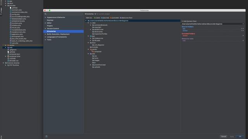Image resolution: width=248 pixels, height=139 pixels.
Task: Expand the Editor settings group
Action: 45,23
